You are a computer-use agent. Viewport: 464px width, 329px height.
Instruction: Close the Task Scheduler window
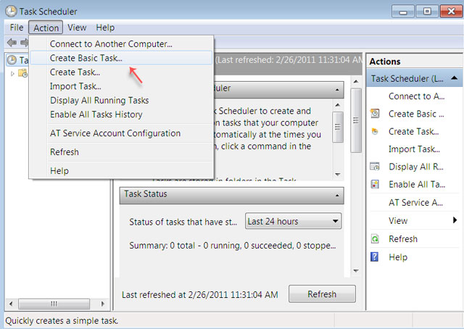451,12
